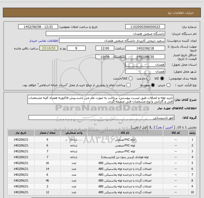Select row 6 ABS fitting product name
Screen dimensions: 204x198
click(125, 169)
